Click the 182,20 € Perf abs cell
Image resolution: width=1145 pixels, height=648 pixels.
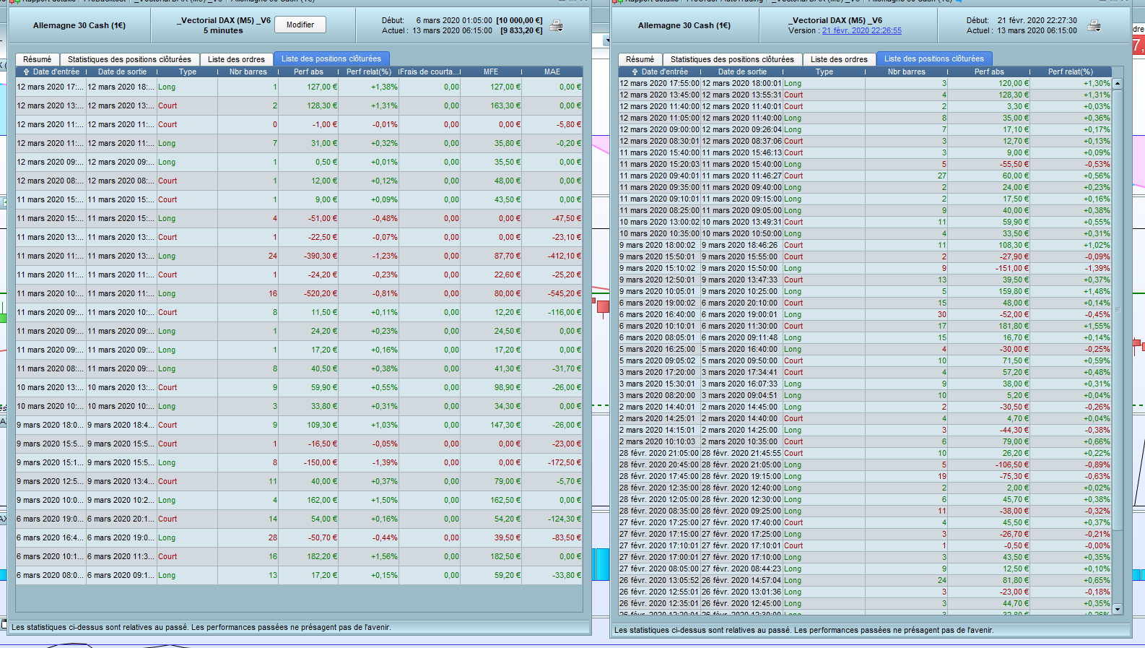308,556
